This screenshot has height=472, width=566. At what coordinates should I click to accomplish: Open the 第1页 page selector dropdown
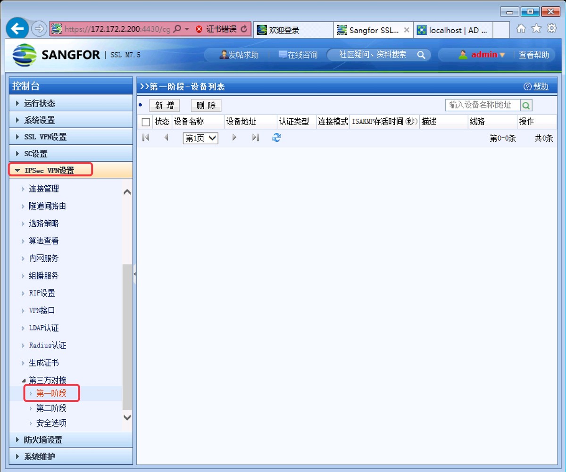coord(200,138)
